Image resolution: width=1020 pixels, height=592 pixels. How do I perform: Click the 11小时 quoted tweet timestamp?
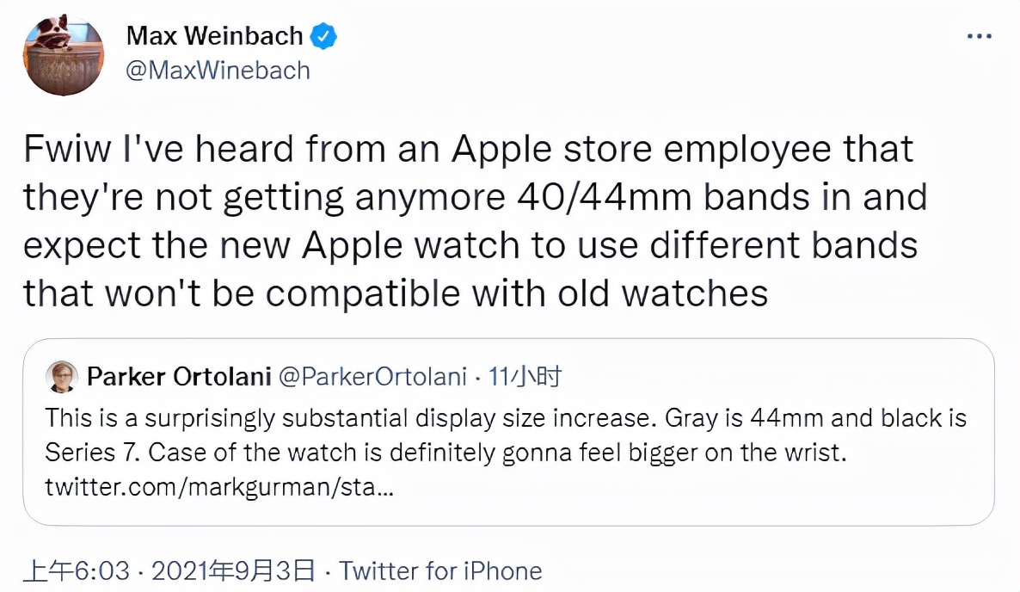point(525,376)
